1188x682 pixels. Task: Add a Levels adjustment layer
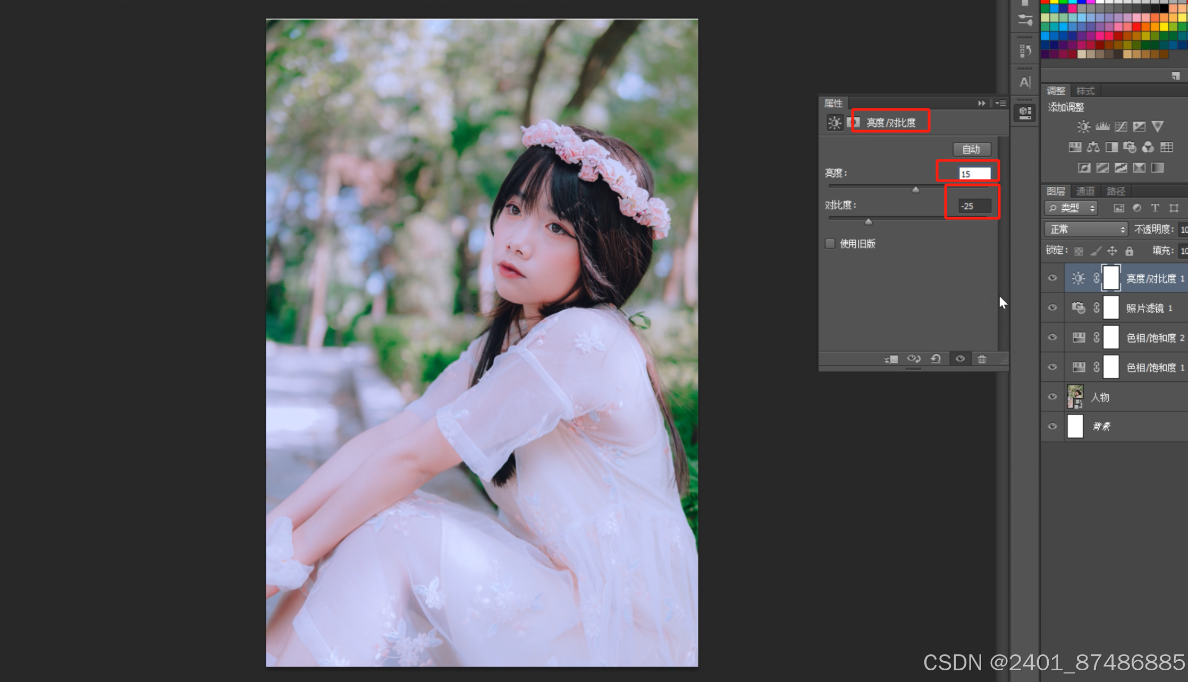click(x=1102, y=126)
